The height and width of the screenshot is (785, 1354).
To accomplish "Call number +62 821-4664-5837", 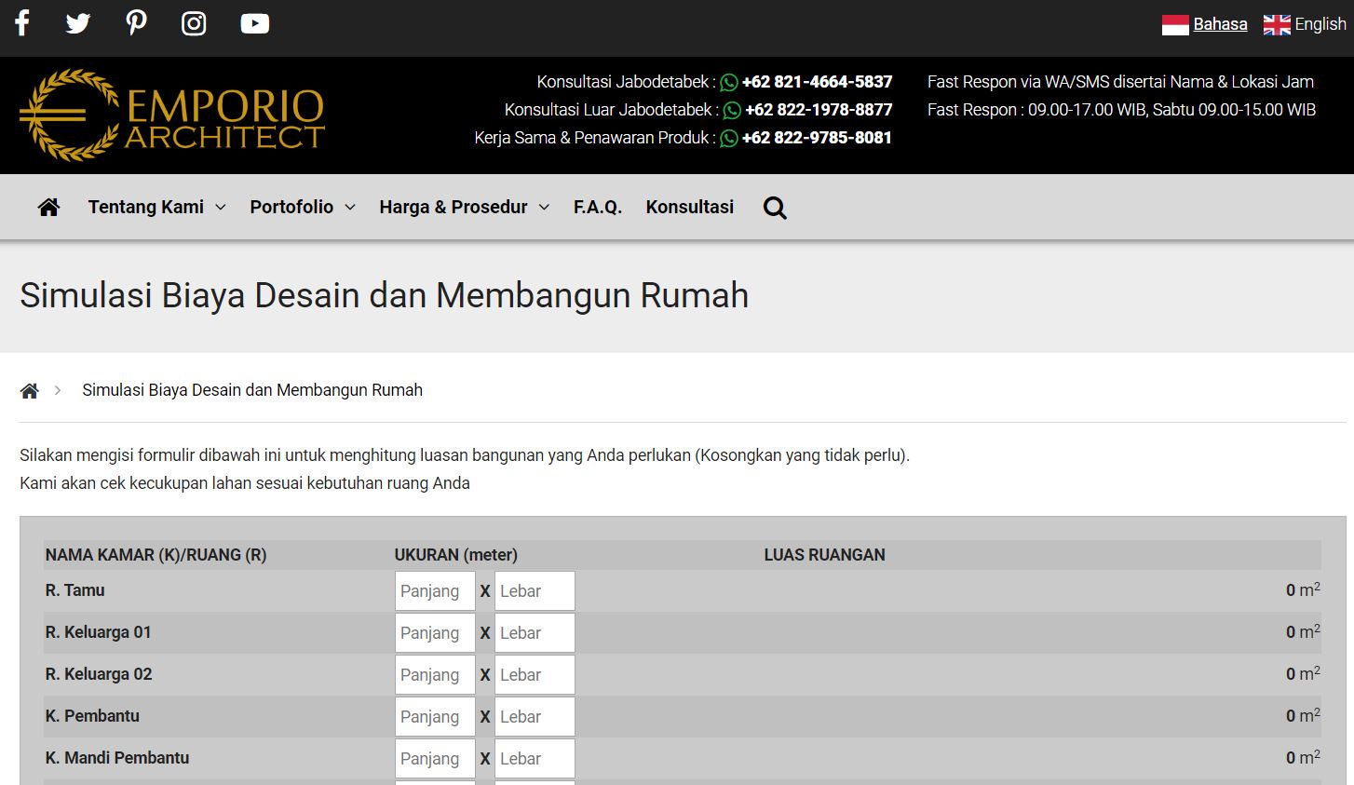I will pyautogui.click(x=817, y=82).
